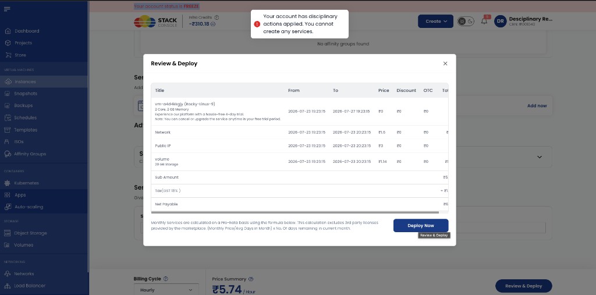Open the Hourly billing cycle dropdown
The image size is (596, 295).
pyautogui.click(x=166, y=290)
